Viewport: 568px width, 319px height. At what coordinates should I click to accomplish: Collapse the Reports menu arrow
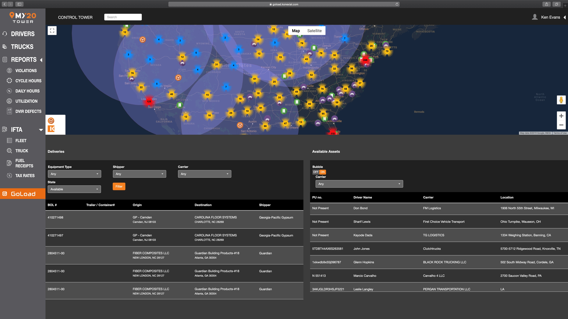click(41, 60)
